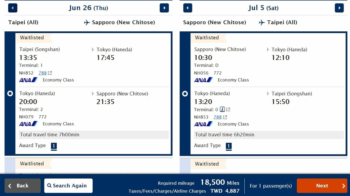The image size is (350, 196).
Task: Go to next day after Jul 5
Action: pos(339,8)
